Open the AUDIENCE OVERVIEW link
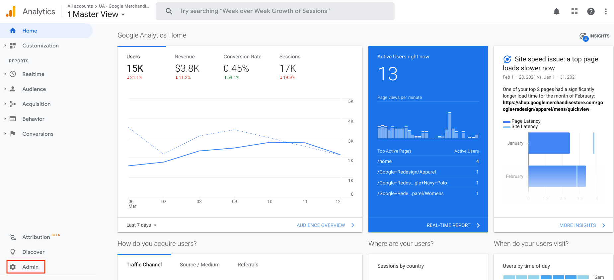The width and height of the screenshot is (614, 280). (321, 225)
